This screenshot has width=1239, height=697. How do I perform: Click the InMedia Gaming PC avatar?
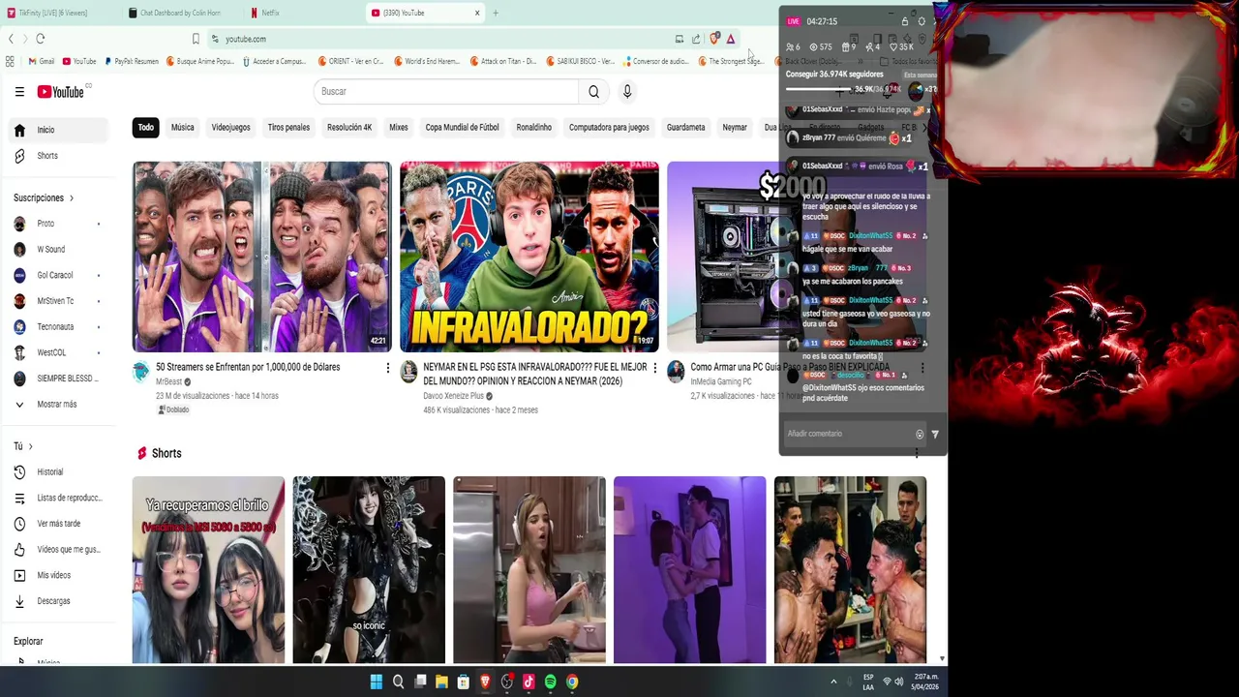coord(676,372)
